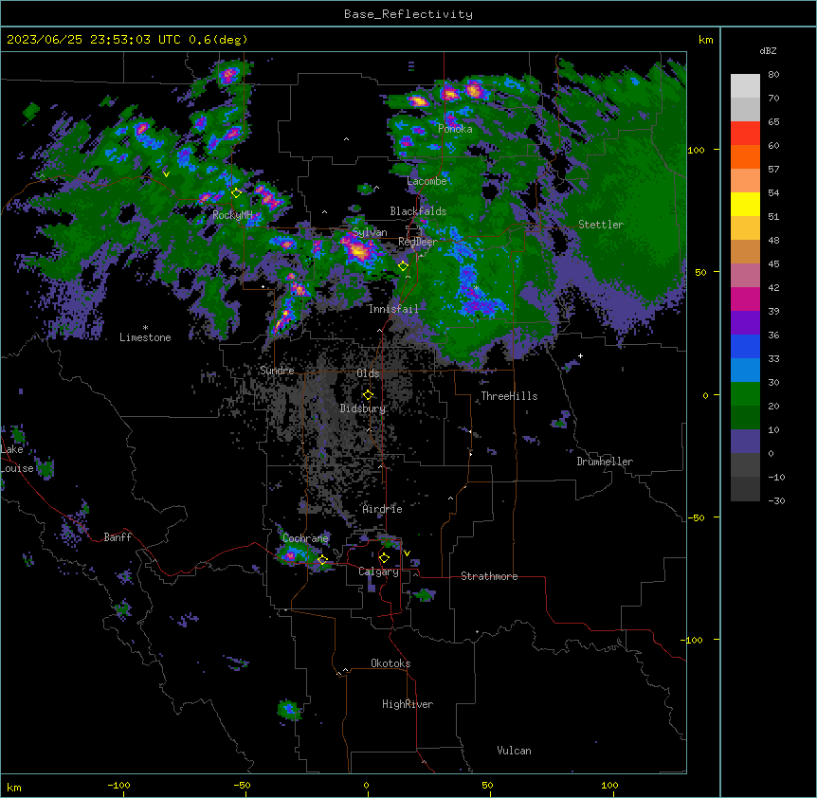Click the -100 tick label on bottom axis
The width and height of the screenshot is (817, 798).
coord(118,785)
